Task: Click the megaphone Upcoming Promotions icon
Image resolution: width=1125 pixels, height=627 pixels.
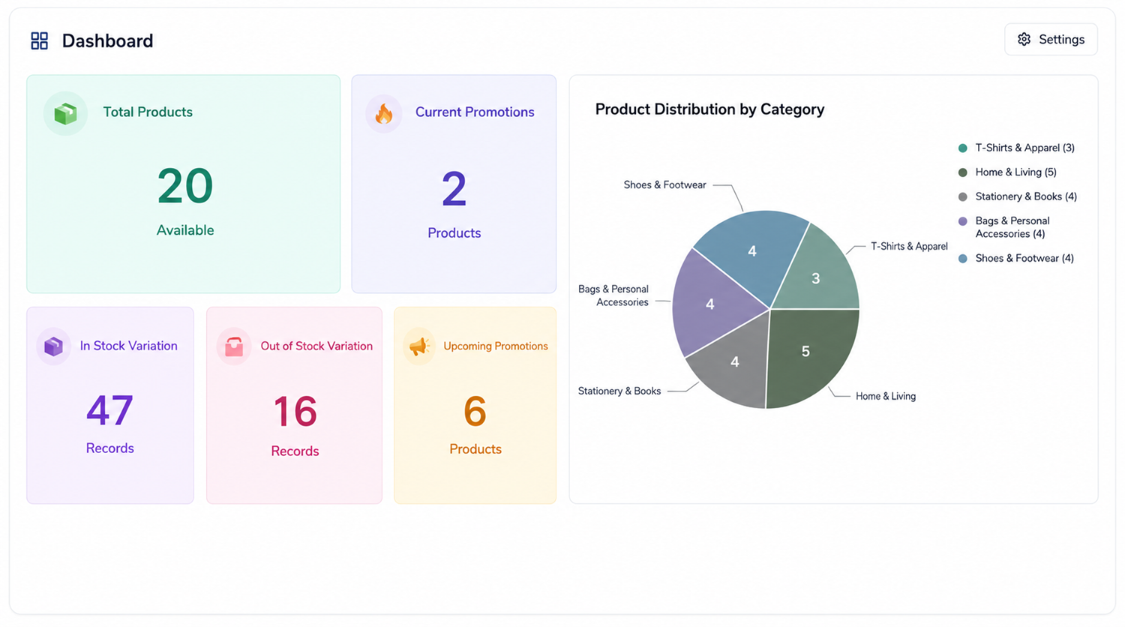Action: point(419,346)
